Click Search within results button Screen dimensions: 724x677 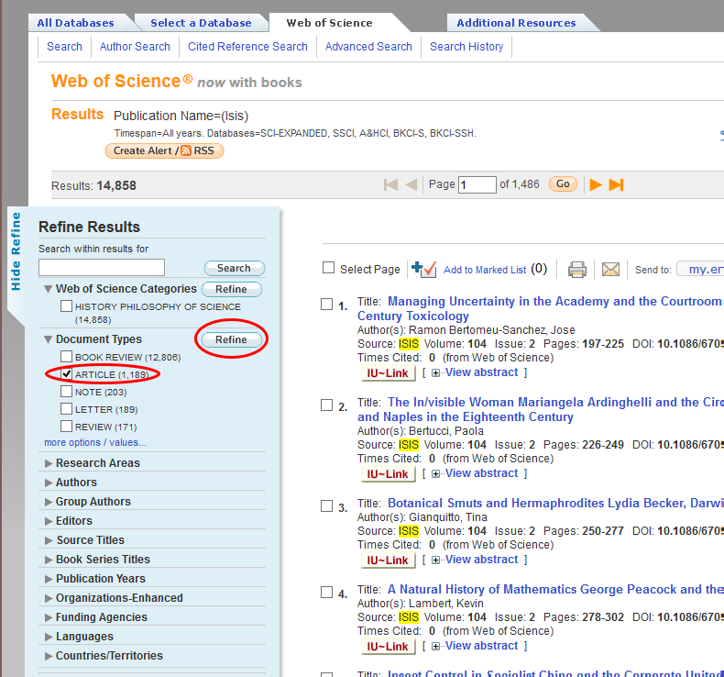[235, 268]
